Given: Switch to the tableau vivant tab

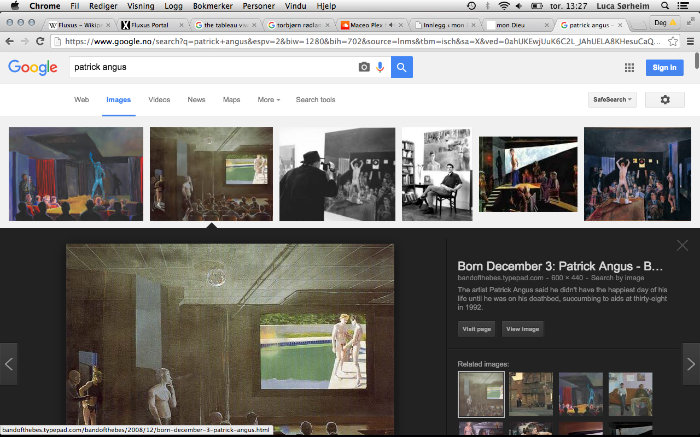Looking at the screenshot, I should point(226,25).
